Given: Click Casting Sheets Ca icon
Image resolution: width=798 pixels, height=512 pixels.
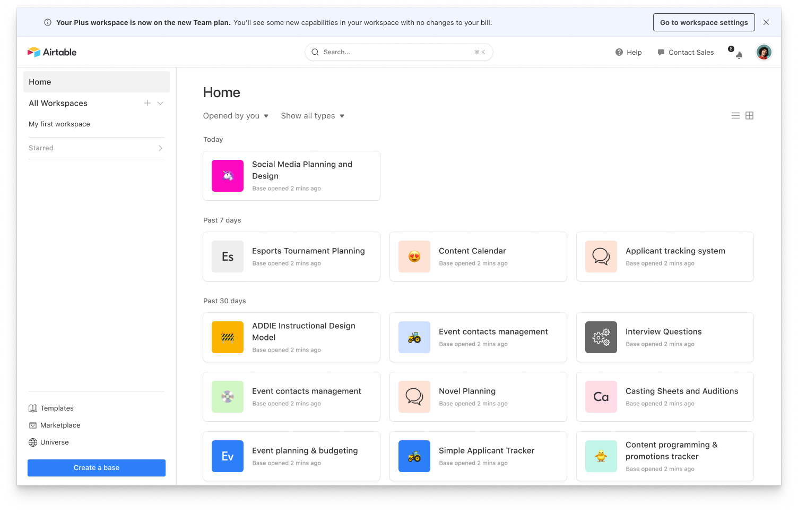Looking at the screenshot, I should (x=601, y=397).
